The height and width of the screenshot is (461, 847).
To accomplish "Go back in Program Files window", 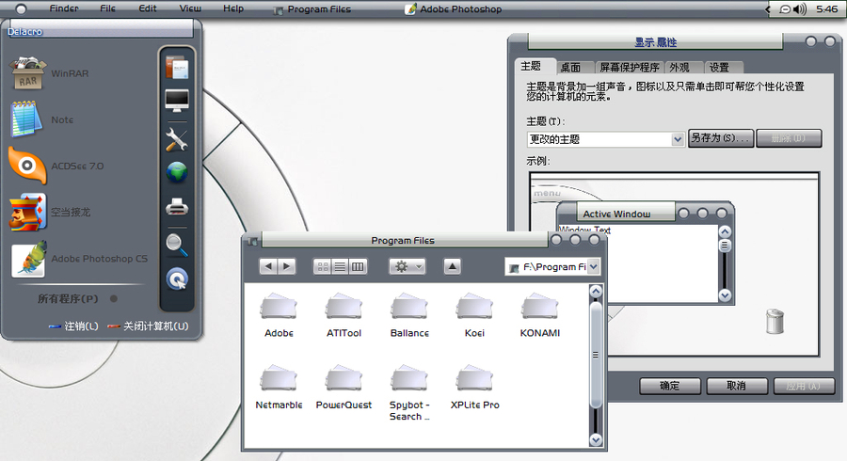I will coord(268,266).
